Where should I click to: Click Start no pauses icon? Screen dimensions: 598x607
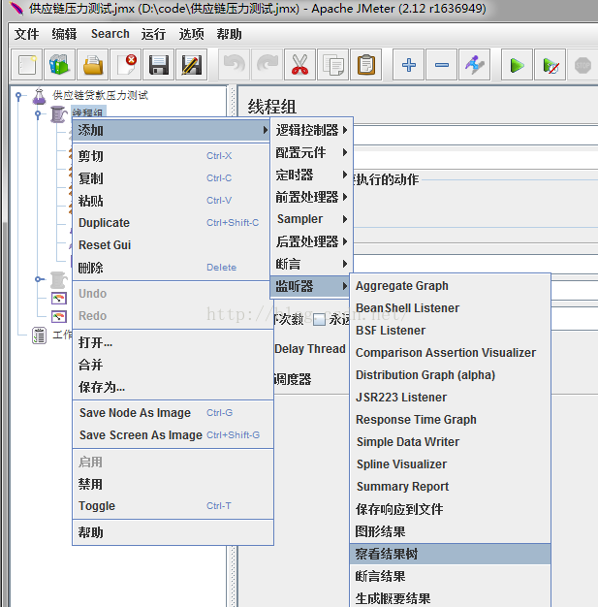coord(550,65)
